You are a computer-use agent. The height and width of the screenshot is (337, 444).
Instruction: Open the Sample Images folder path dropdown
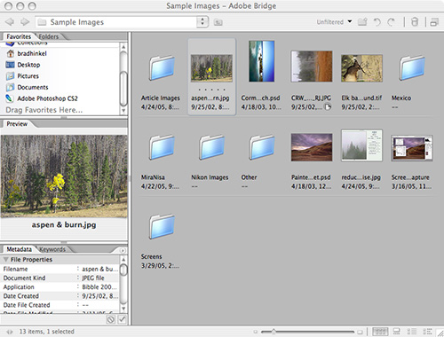202,22
